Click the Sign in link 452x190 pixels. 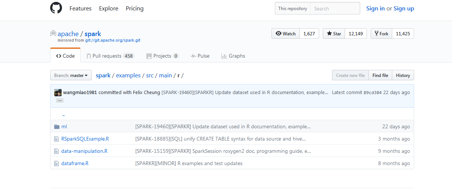pyautogui.click(x=375, y=8)
